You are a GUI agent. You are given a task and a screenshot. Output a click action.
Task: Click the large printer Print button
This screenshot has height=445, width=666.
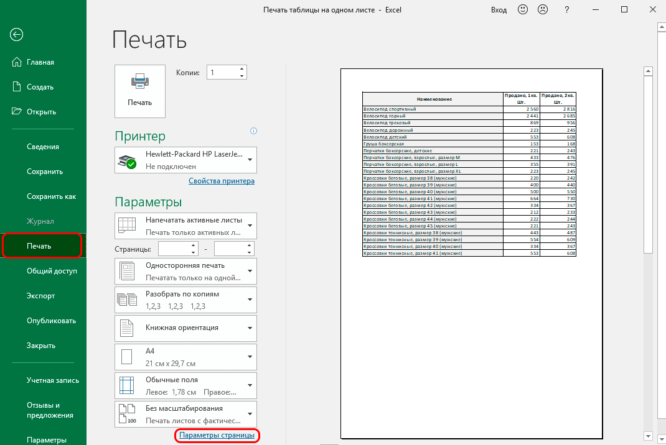(x=140, y=91)
